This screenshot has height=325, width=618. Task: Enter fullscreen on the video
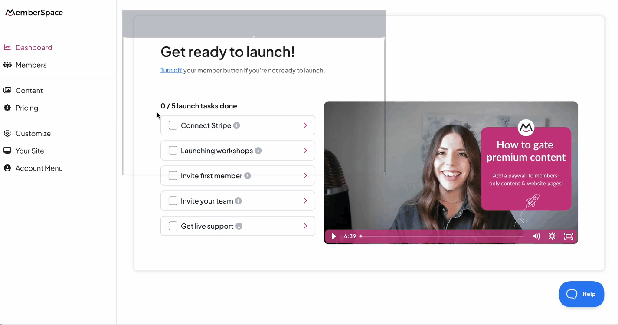coord(569,236)
